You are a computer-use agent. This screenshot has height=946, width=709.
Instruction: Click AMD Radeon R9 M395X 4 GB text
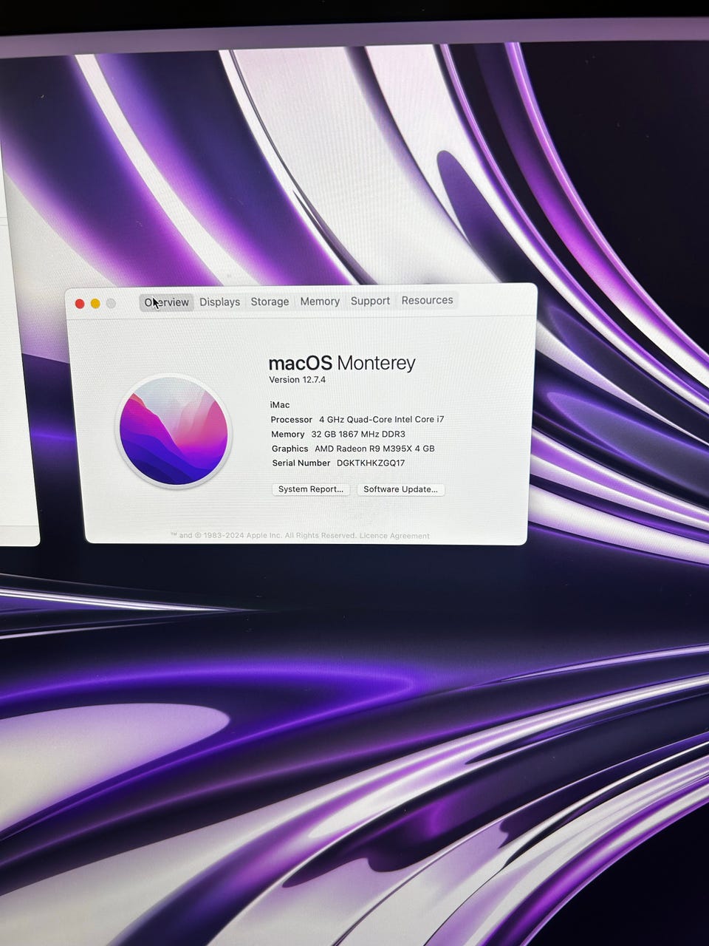point(374,449)
